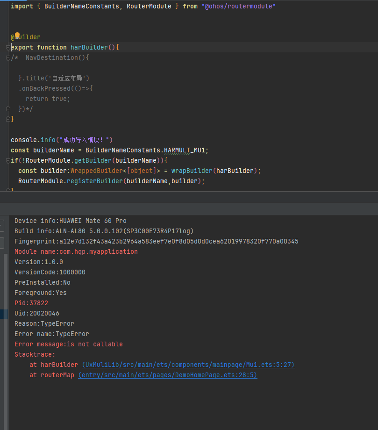Click fold end marker beside })*/ line
378x430 pixels.
[x=8, y=109]
